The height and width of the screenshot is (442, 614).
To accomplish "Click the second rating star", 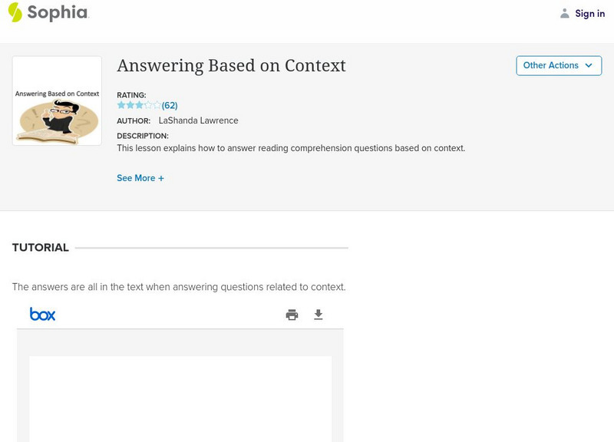I will point(130,105).
